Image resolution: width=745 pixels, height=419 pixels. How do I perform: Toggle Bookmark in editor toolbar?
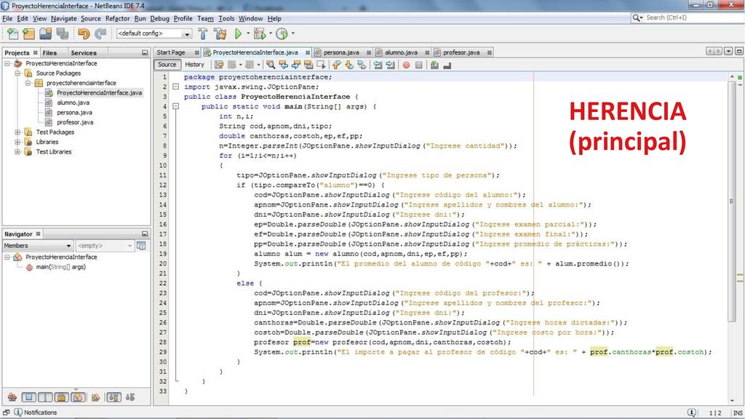[362, 65]
